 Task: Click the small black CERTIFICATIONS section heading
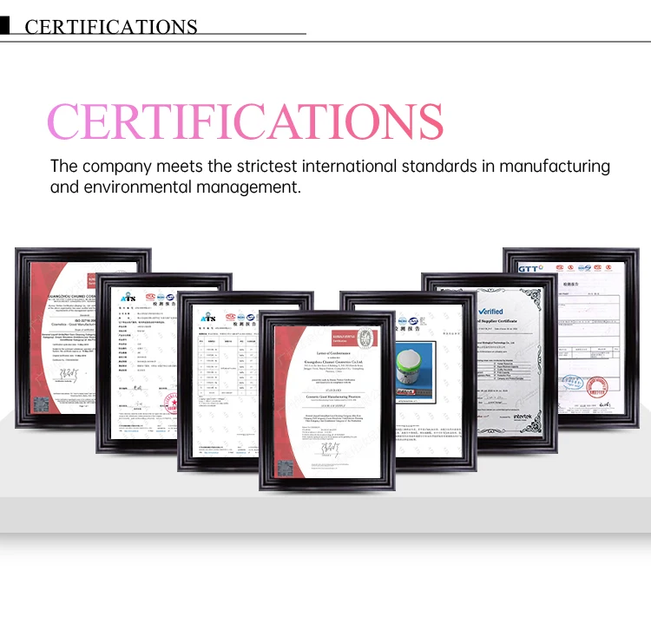pyautogui.click(x=111, y=27)
